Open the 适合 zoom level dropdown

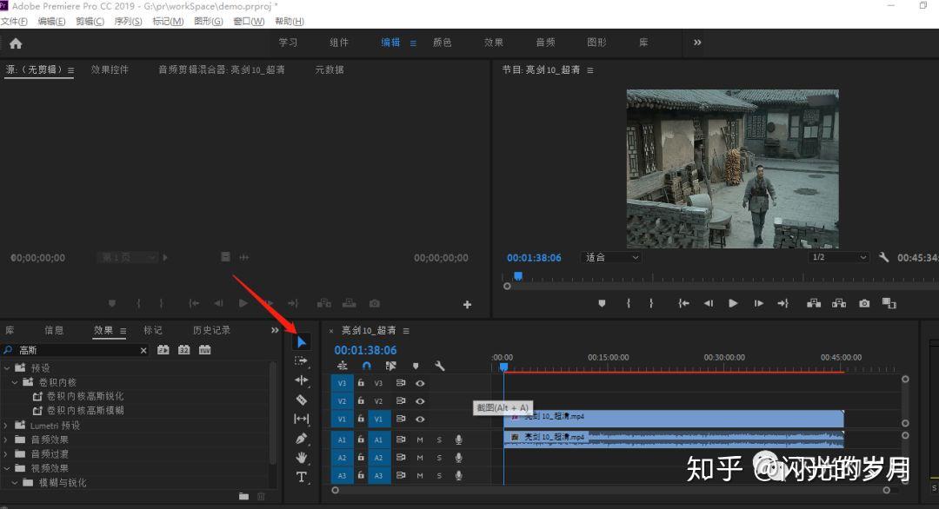611,257
